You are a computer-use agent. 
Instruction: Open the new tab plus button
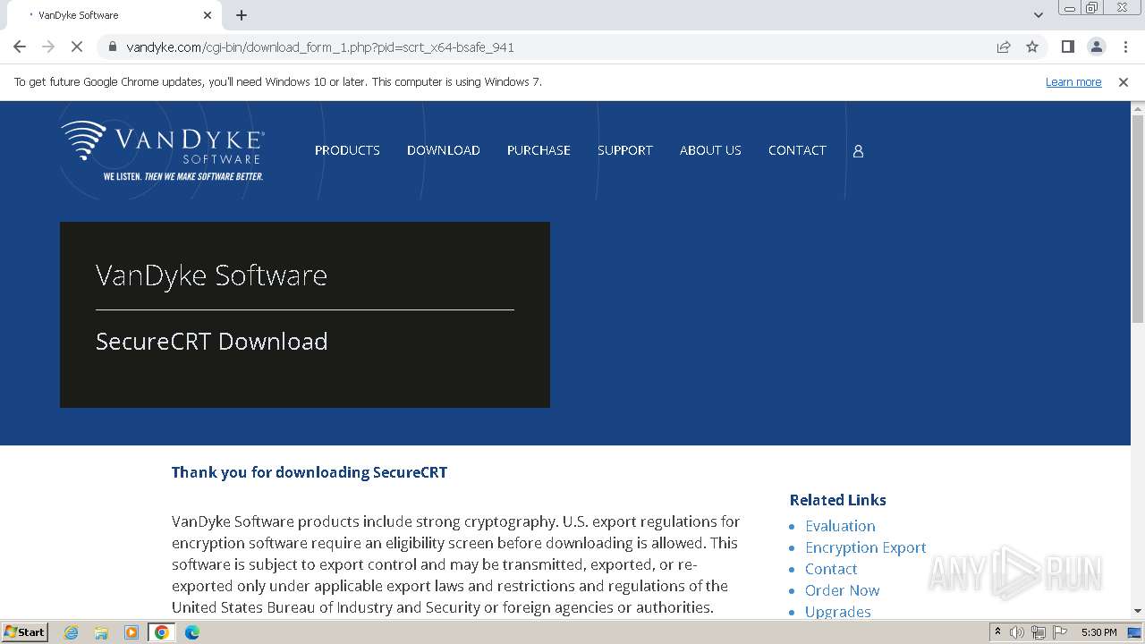242,15
